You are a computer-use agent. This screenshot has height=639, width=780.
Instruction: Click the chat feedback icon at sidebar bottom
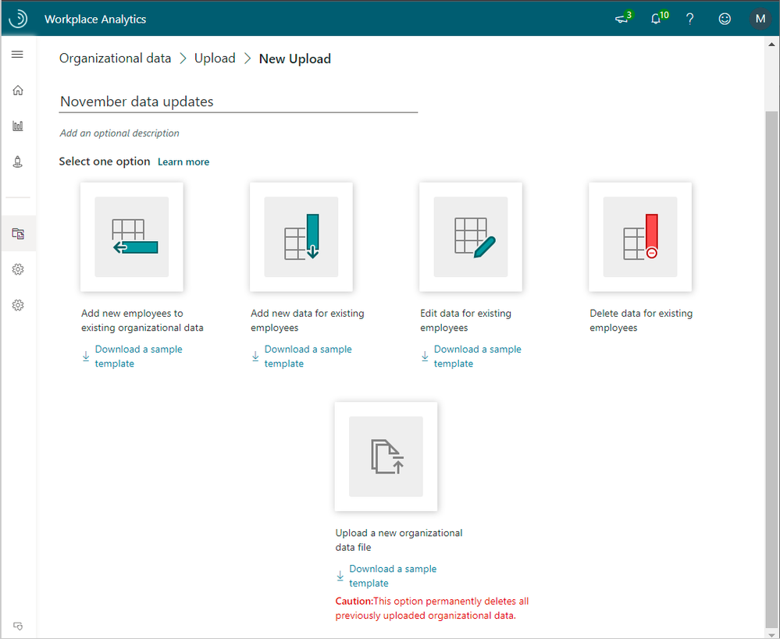pyautogui.click(x=18, y=626)
